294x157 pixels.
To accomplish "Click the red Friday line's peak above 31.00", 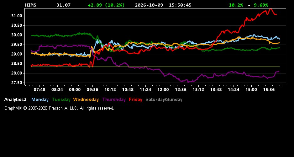I will click(270, 9).
